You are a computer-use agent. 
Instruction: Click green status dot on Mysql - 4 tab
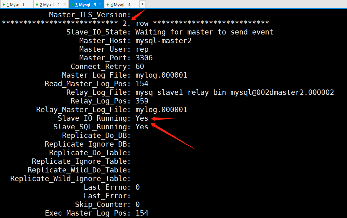tap(108, 5)
